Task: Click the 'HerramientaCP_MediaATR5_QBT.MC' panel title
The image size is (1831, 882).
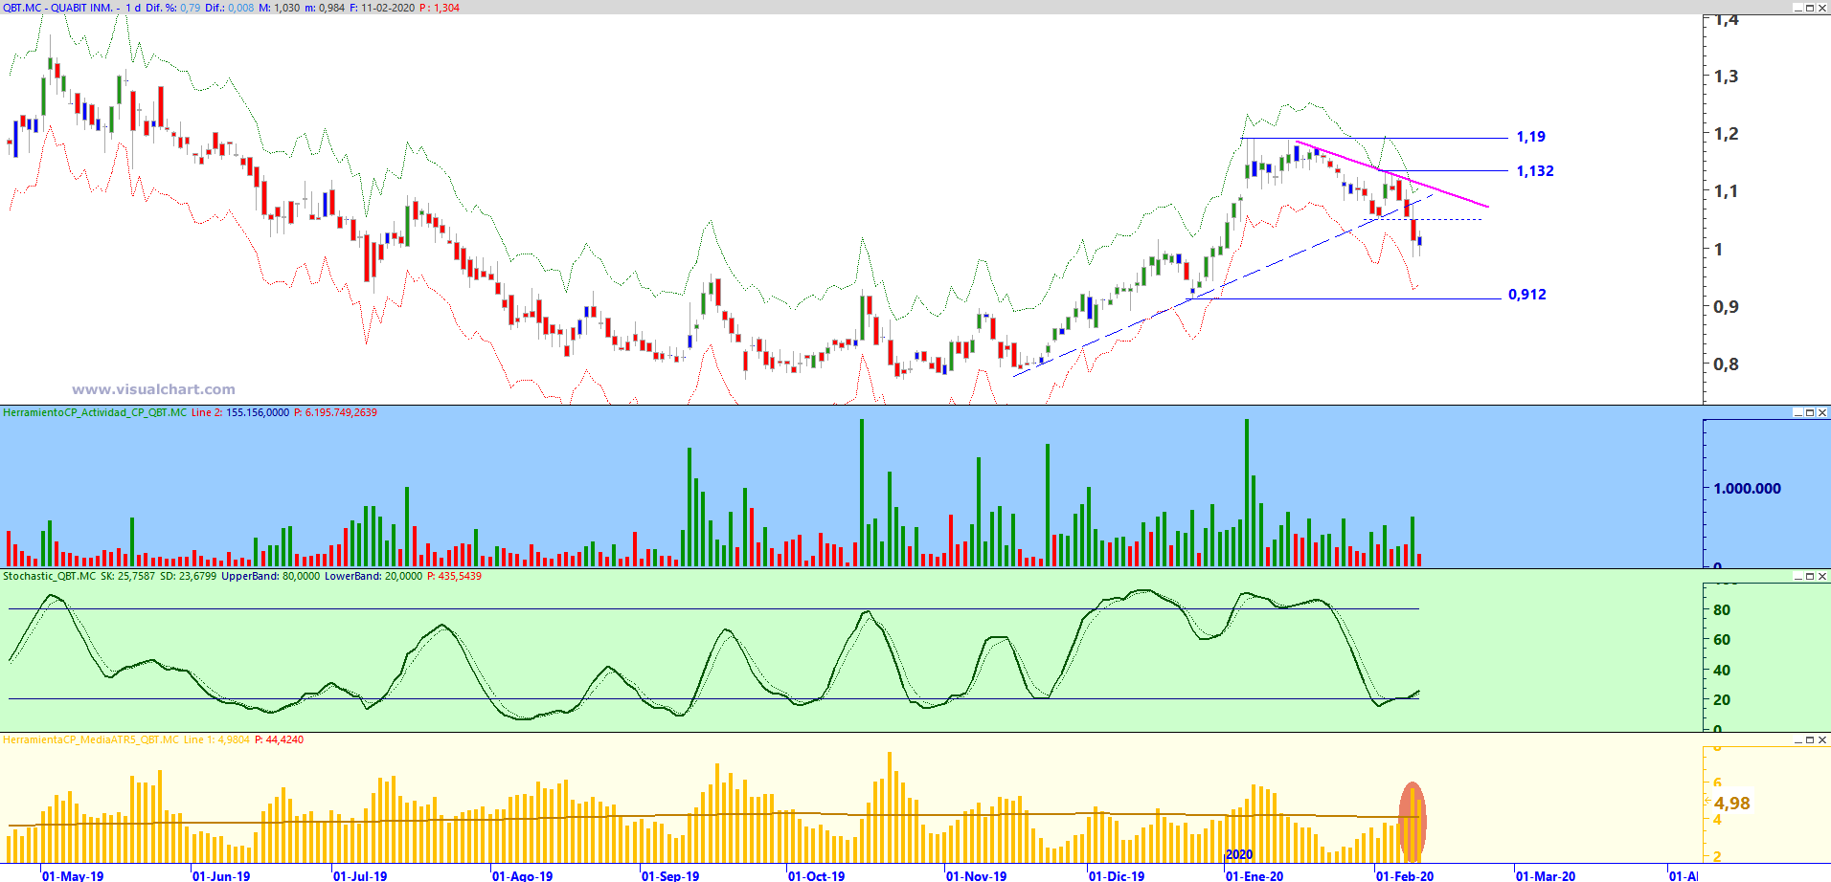Action: click(91, 739)
